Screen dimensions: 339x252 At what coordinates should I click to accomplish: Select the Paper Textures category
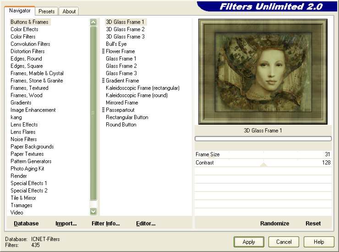[x=27, y=154]
